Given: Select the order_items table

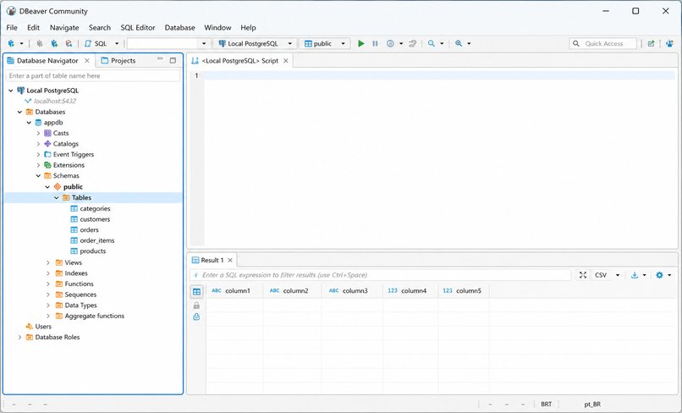Looking at the screenshot, I should point(97,240).
